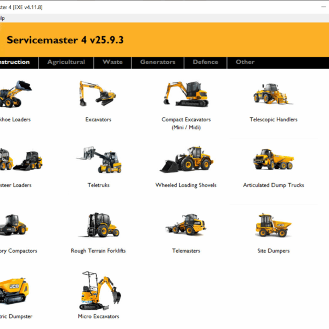Click the Articulated Dump Trucks label
This screenshot has height=329, width=329.
point(274,185)
